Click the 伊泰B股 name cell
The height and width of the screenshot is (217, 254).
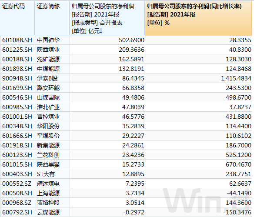pos(47,78)
